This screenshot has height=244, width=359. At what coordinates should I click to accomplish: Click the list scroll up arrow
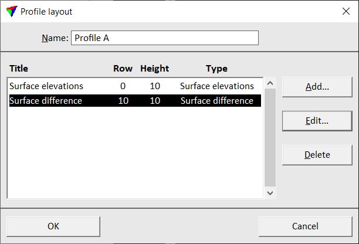click(270, 83)
